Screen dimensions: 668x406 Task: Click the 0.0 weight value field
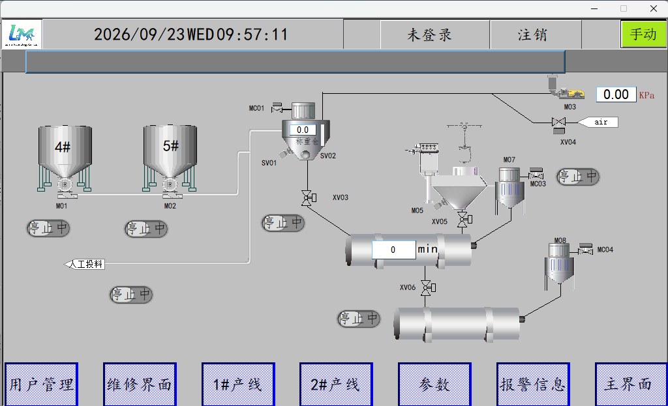(303, 130)
